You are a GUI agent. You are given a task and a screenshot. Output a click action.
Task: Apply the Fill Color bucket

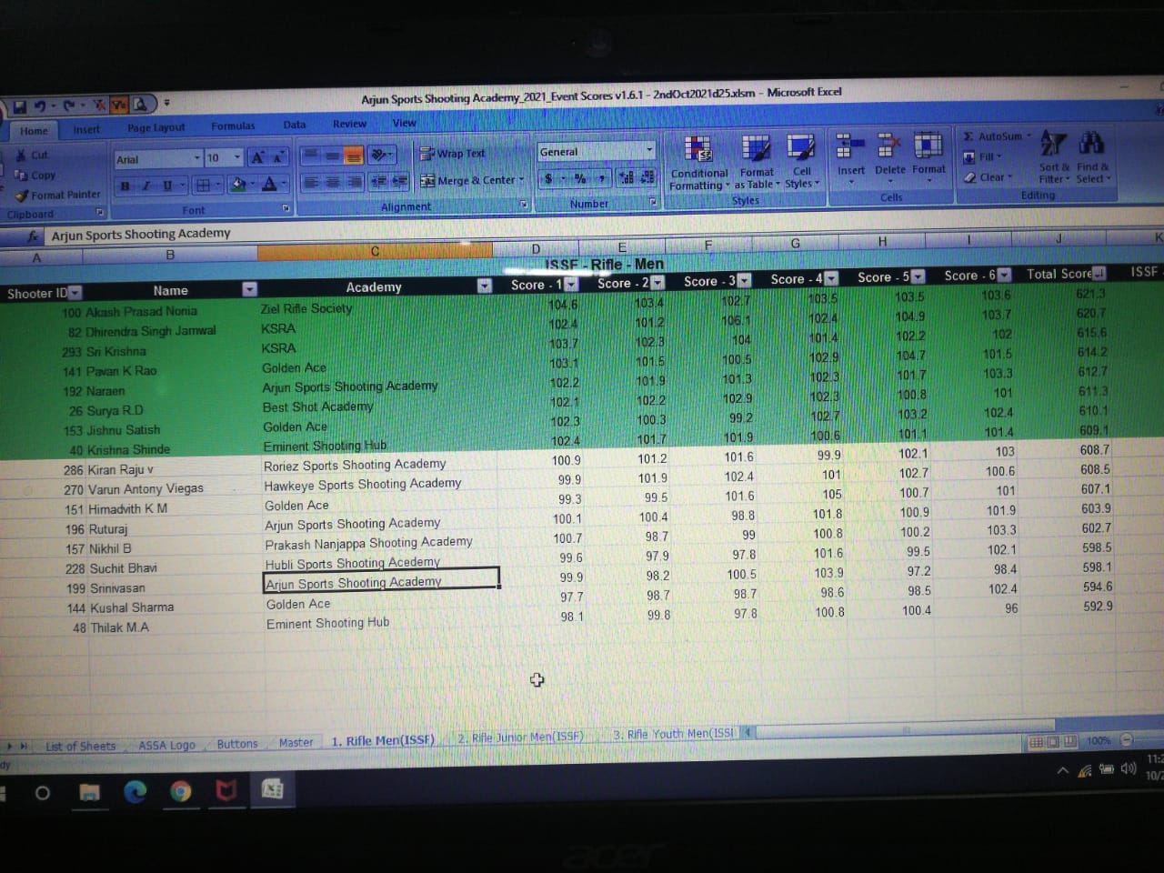(238, 185)
